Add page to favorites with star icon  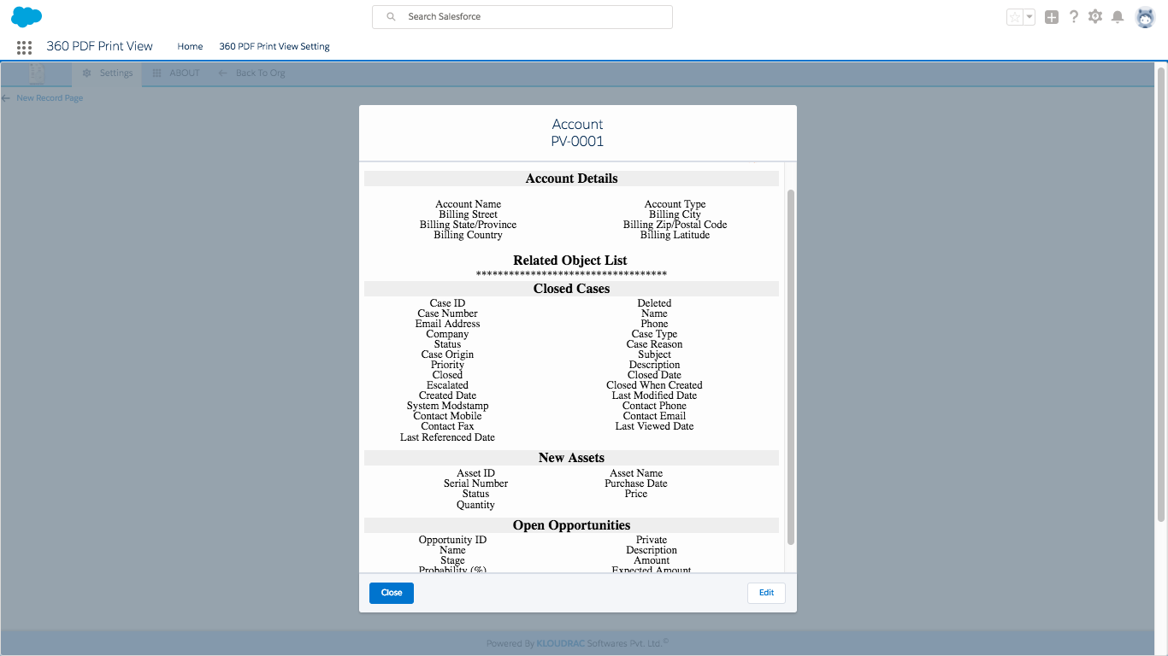pos(1015,17)
